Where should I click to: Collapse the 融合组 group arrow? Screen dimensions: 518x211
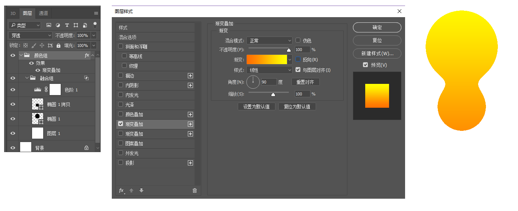(27, 78)
